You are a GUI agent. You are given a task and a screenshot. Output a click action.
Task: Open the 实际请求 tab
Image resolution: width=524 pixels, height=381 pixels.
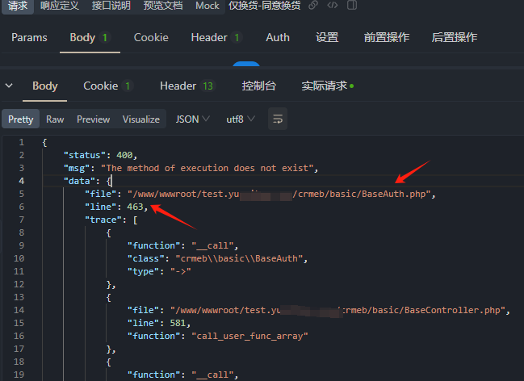click(327, 86)
